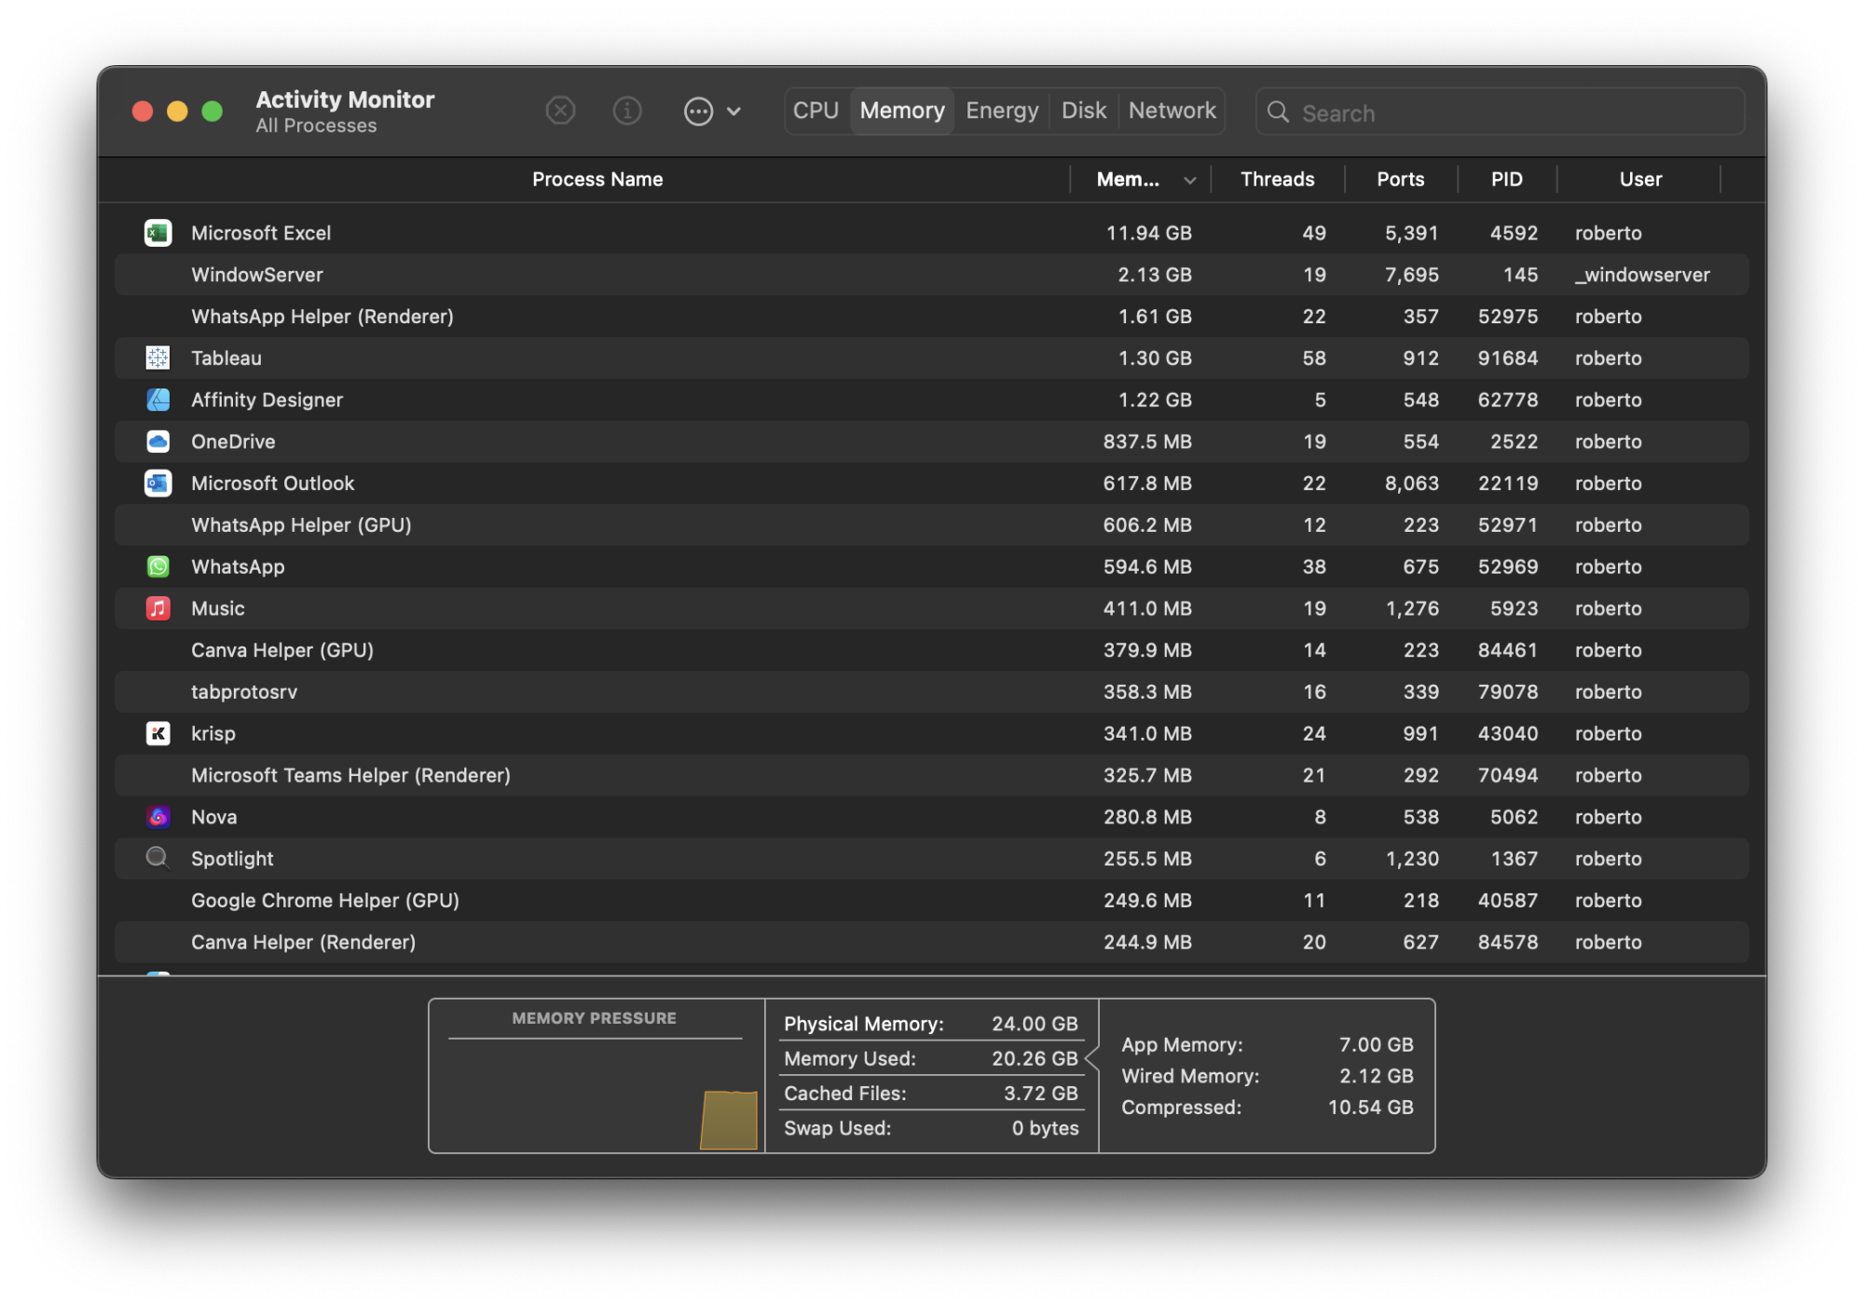
Task: Click the Tableau process icon
Action: 158,358
